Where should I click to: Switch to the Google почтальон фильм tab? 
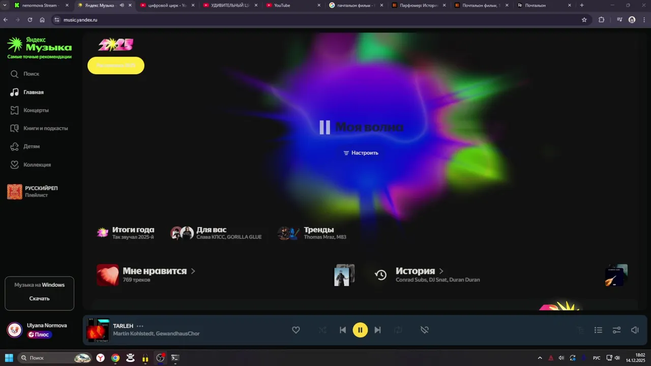357,5
